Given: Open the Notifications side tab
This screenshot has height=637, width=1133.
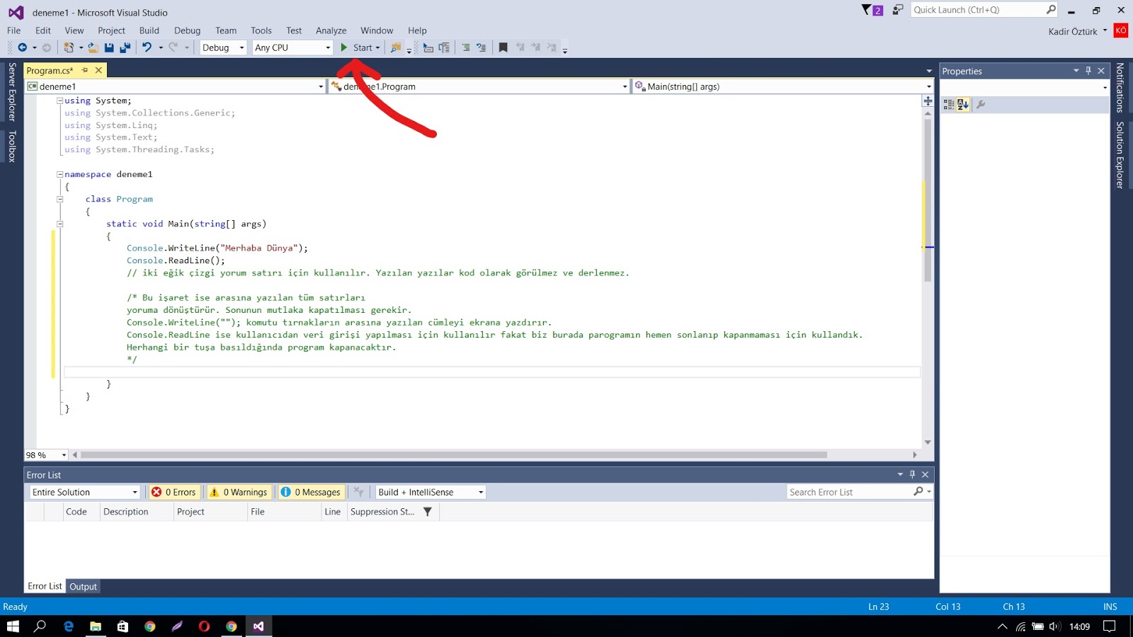Looking at the screenshot, I should pos(1120,88).
